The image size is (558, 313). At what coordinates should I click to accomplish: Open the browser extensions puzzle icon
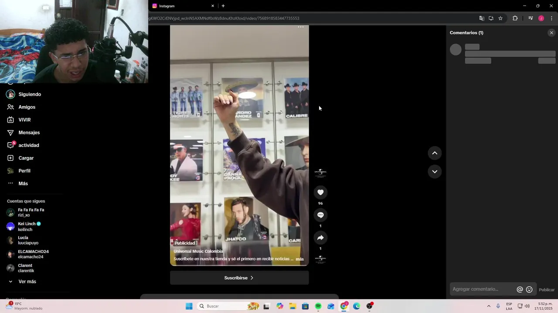[515, 18]
